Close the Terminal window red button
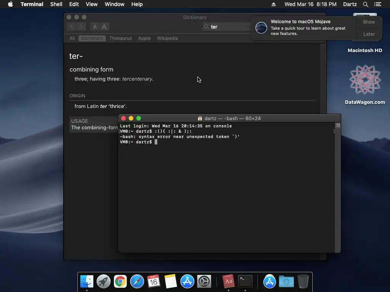This screenshot has width=390, height=292. (x=123, y=119)
